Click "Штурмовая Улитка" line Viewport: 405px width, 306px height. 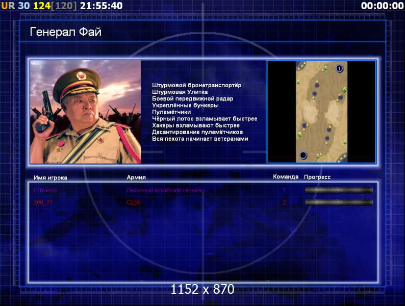pos(180,92)
